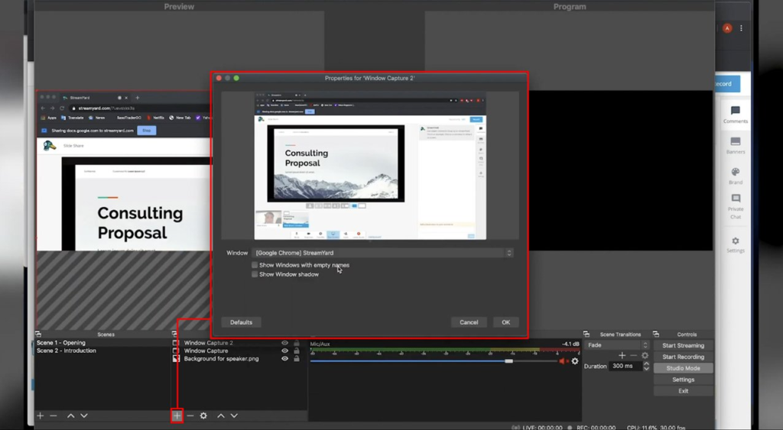Add a new scene with plus icon
The width and height of the screenshot is (783, 430).
coord(41,415)
